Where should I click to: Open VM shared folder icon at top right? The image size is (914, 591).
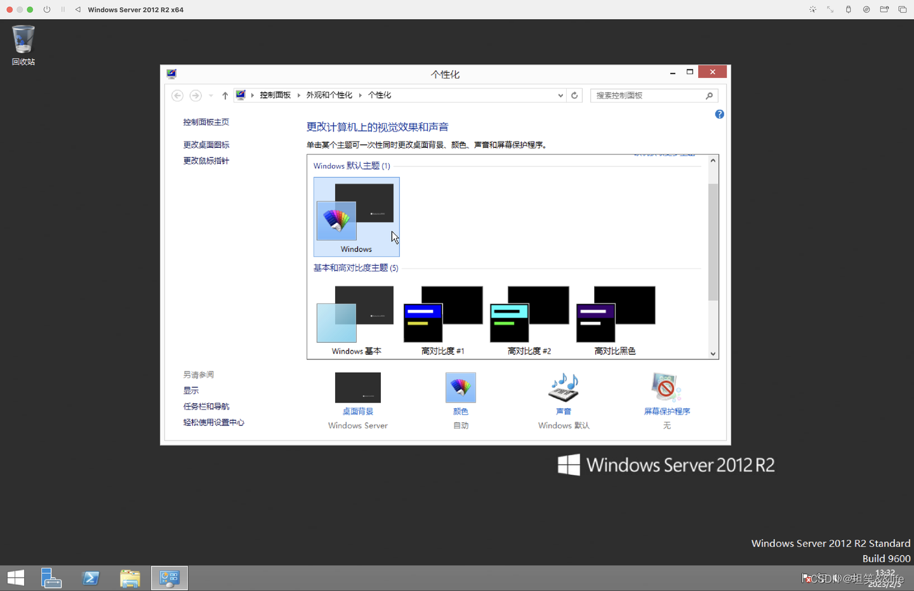point(884,10)
